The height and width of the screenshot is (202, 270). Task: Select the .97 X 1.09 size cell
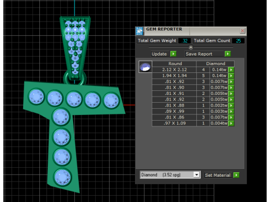tap(174, 123)
